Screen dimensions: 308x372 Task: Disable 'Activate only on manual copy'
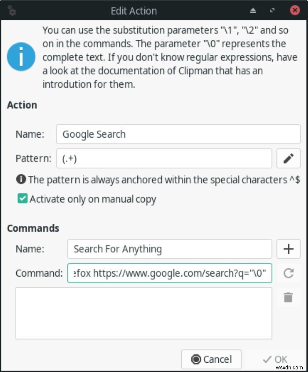(22, 199)
